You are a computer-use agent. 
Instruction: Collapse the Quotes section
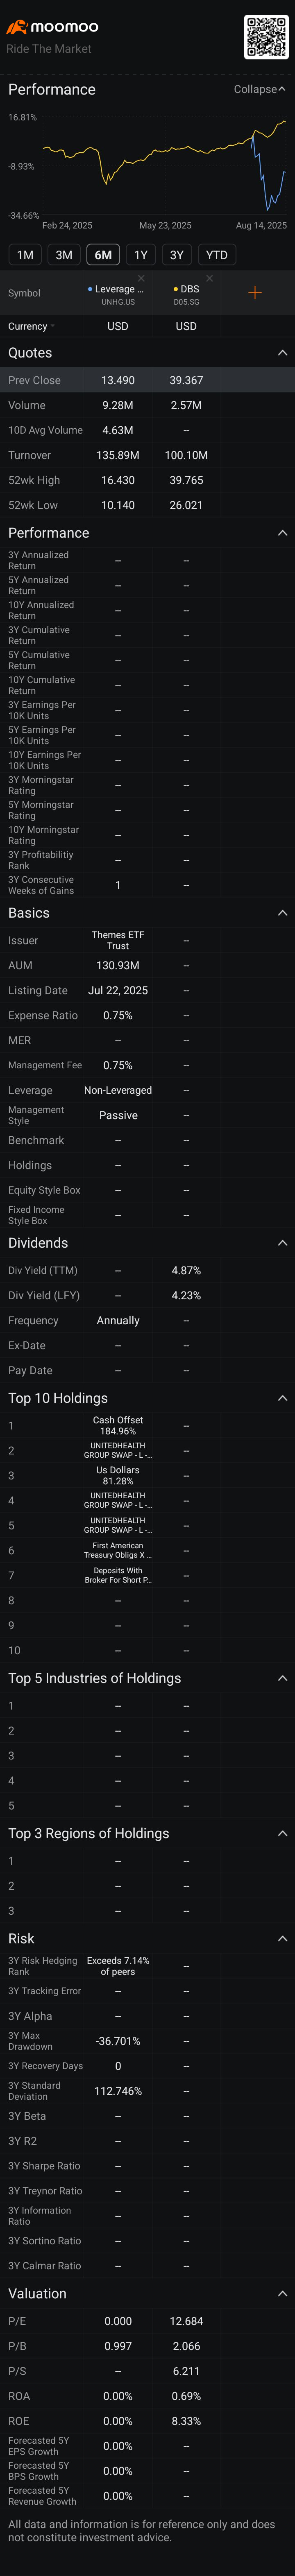coord(282,353)
